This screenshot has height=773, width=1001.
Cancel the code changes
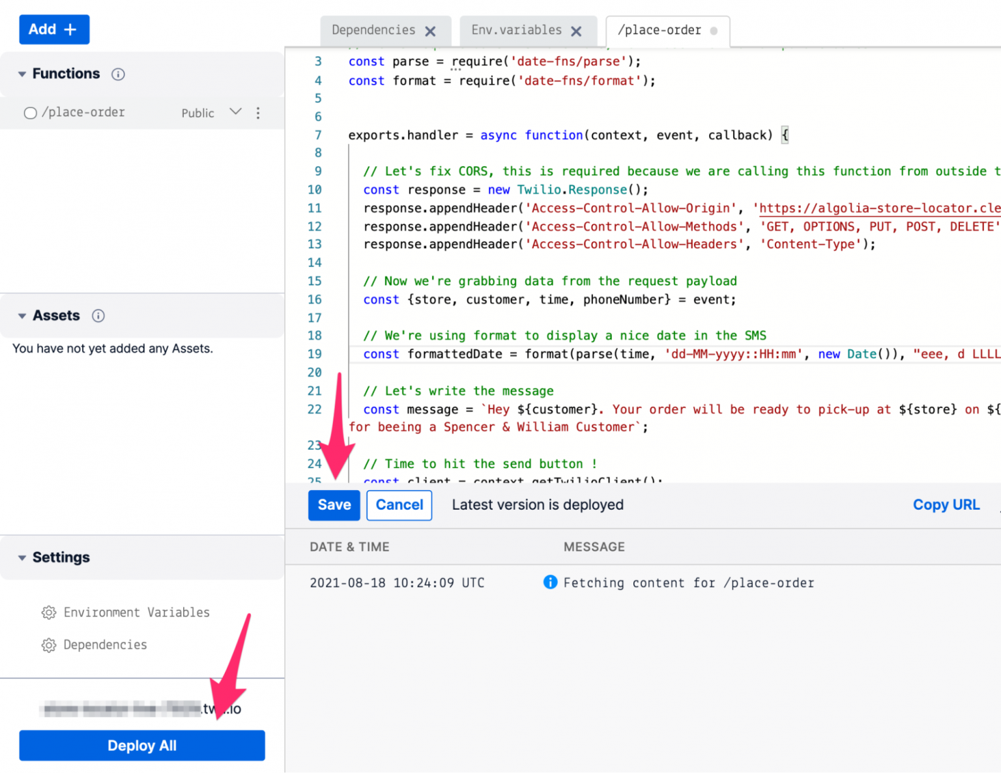(x=399, y=505)
